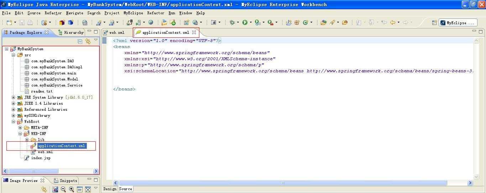Switch to the Hierarchy tab

(71, 32)
